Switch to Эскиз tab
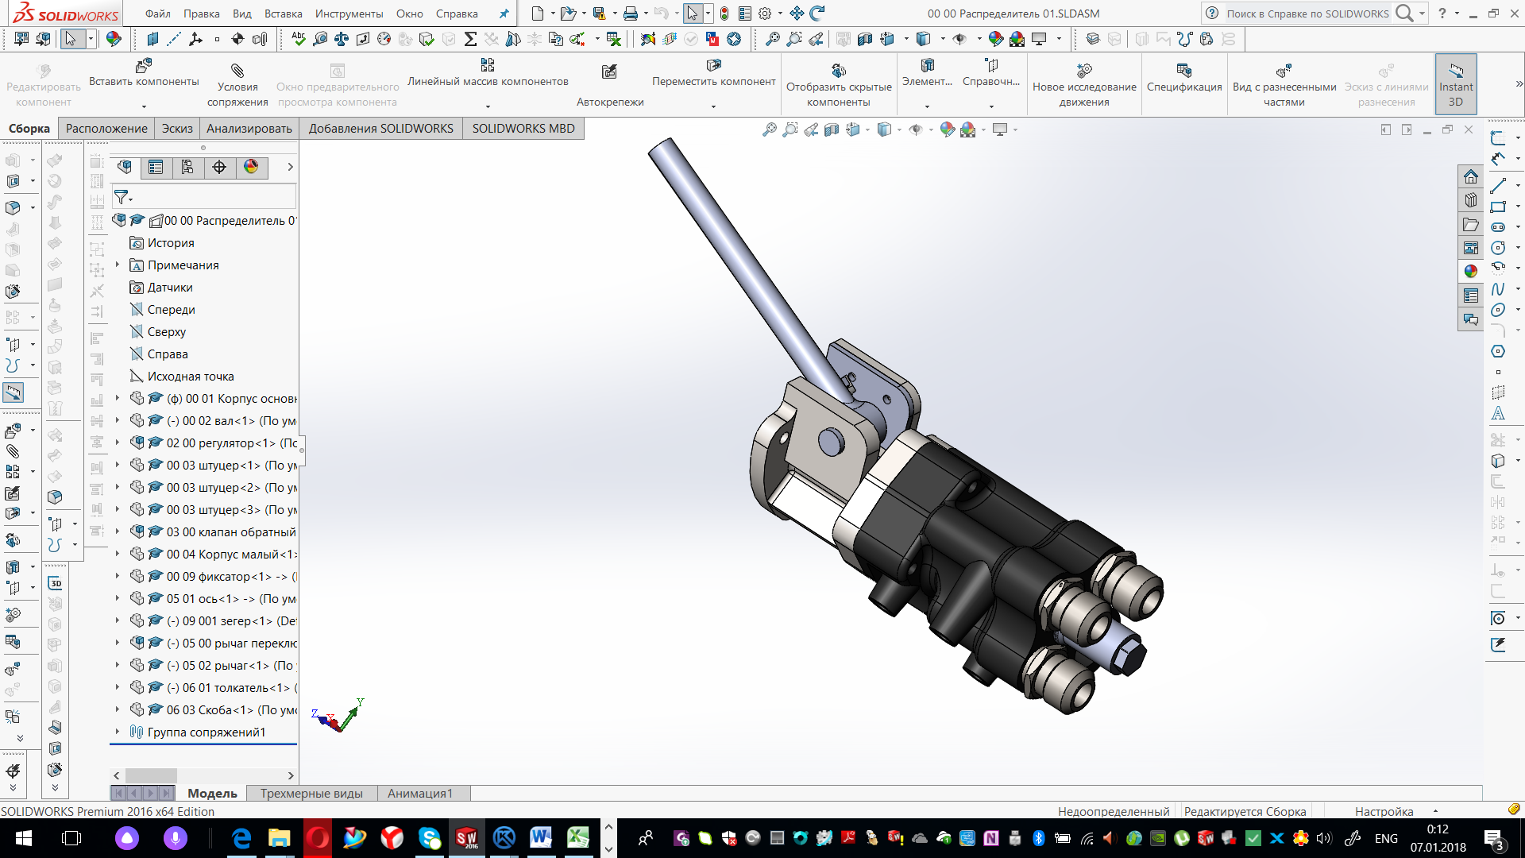The width and height of the screenshot is (1525, 858). [177, 128]
